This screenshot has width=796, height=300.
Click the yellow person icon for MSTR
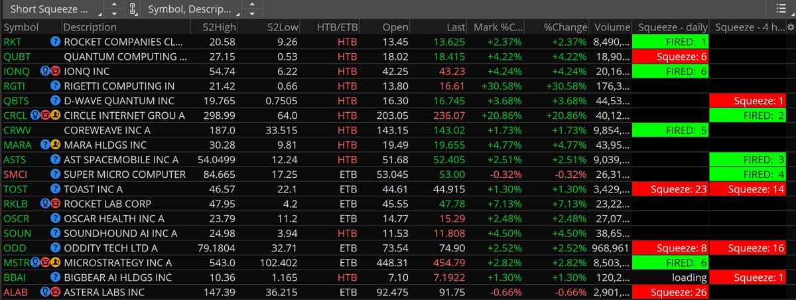point(56,263)
